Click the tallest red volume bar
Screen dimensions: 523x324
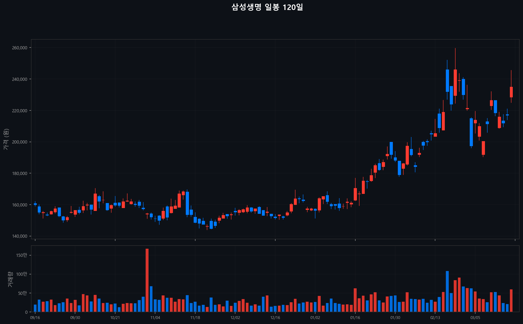[x=147, y=280]
